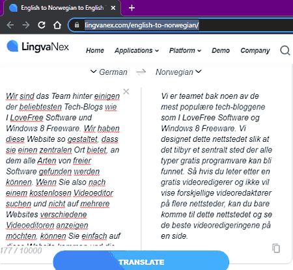Open the Company menu item
293x270 pixels.
point(255,51)
